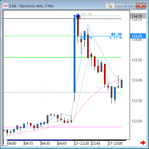Click the 04:15 time axis label
This screenshot has height=149, width=149.
pos(29,144)
